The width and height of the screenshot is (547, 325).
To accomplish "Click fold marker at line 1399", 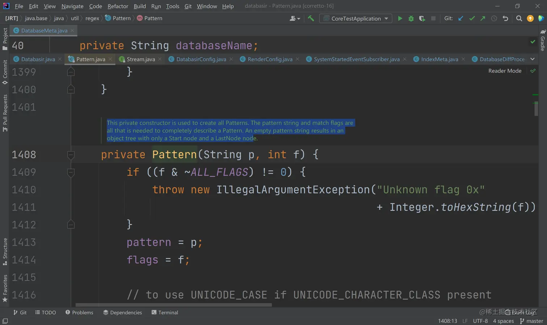I will 71,72.
